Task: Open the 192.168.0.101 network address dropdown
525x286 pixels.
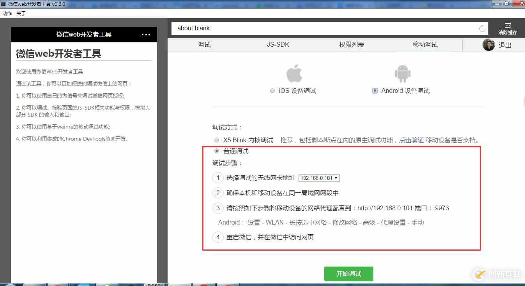Action: pos(319,178)
